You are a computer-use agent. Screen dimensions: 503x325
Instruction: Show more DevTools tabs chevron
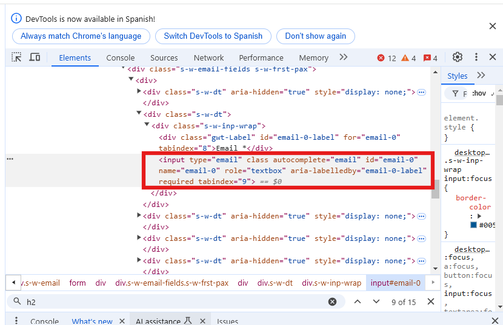(x=344, y=57)
